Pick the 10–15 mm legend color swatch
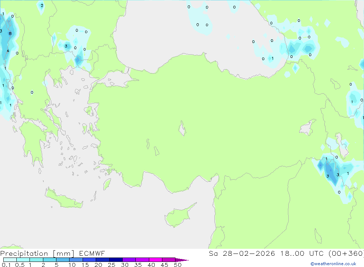364x267 pixels. [76, 260]
